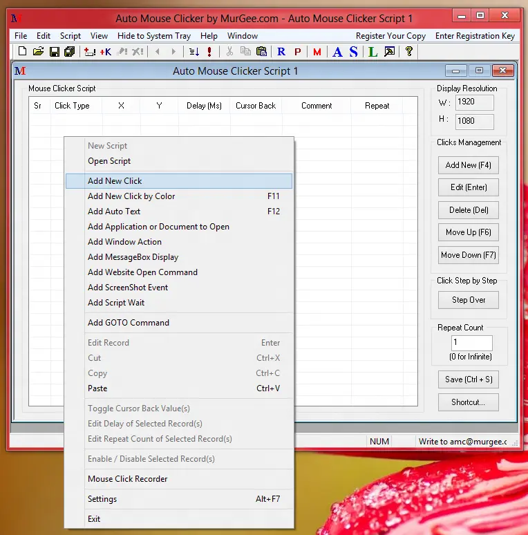Viewport: 528px width, 535px height.
Task: Click the green L toolbar icon
Action: coord(373,52)
